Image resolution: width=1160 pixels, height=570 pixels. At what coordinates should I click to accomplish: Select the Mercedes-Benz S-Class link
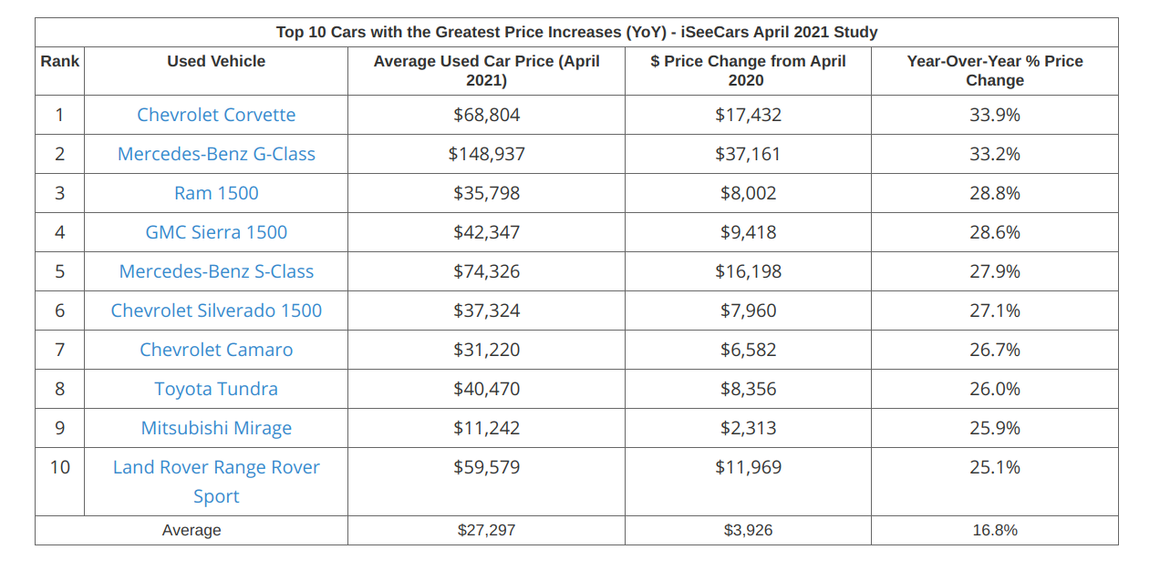coord(216,271)
